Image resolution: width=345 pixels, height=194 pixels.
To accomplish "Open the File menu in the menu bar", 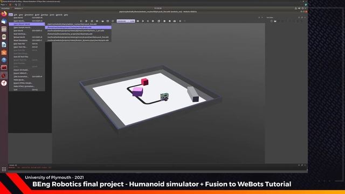I will [x=11, y=15].
